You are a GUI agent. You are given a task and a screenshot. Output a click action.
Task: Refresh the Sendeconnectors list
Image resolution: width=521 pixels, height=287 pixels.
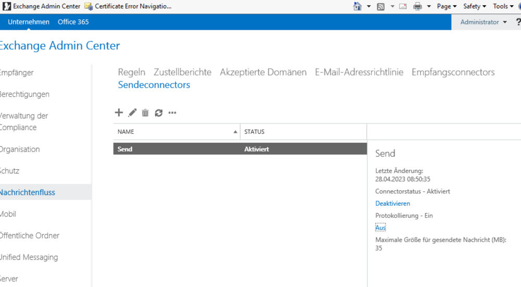point(158,113)
